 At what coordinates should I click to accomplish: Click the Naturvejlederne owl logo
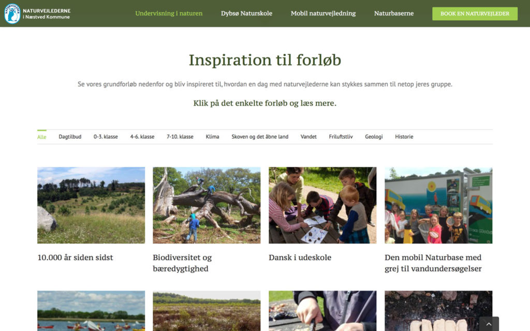coord(12,13)
